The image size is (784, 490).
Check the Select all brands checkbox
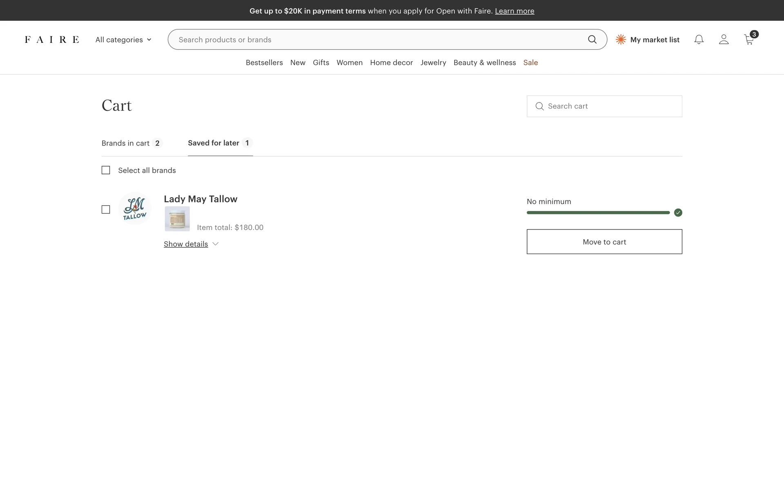(x=106, y=170)
